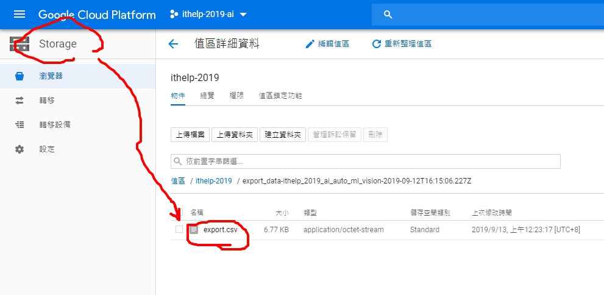Click the 值區 breadcrumb link

178,181
